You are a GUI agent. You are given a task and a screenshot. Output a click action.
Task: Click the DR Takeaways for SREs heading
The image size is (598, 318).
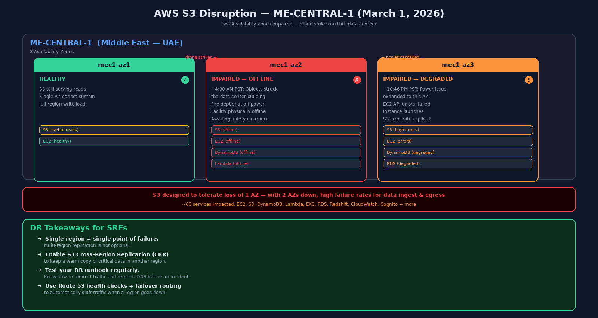click(x=78, y=228)
